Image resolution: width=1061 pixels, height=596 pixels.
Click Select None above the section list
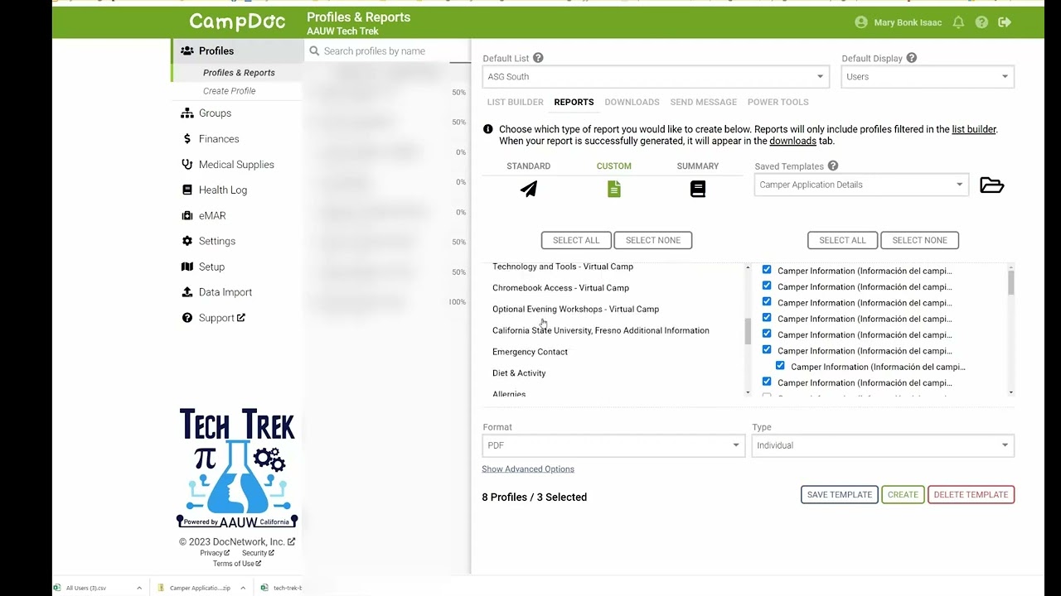(653, 240)
